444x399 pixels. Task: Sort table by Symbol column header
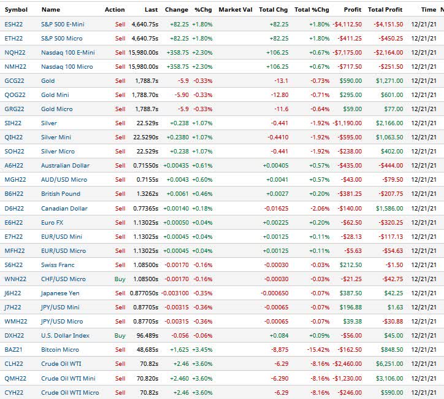pos(16,10)
